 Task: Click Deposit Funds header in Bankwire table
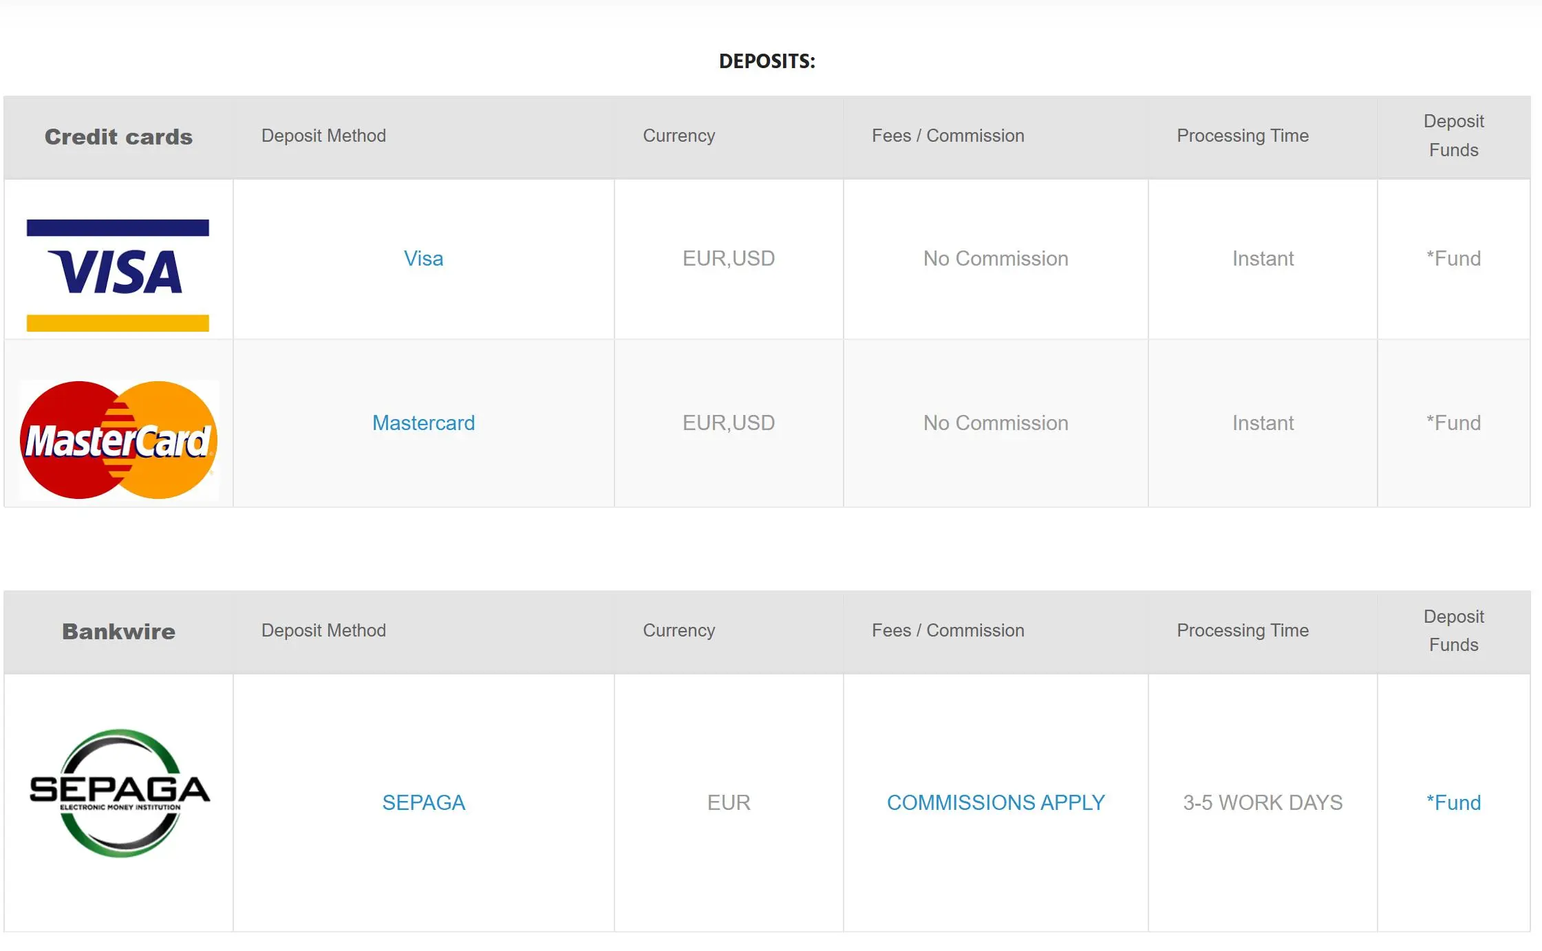1453,630
